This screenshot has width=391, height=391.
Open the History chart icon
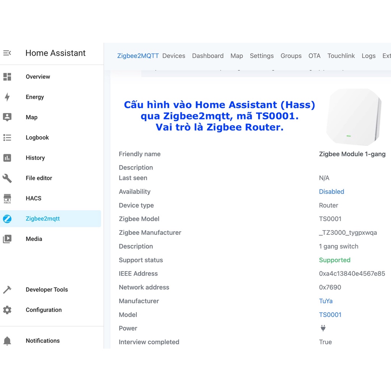coord(7,158)
